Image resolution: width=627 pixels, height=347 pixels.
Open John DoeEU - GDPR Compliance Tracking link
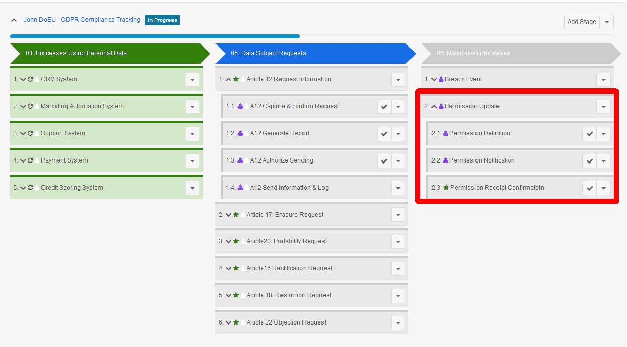pyautogui.click(x=82, y=20)
